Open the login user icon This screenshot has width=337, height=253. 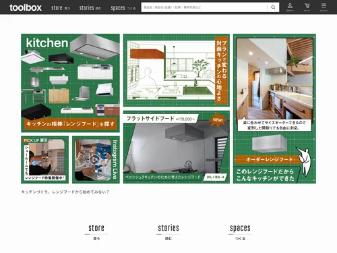(290, 7)
